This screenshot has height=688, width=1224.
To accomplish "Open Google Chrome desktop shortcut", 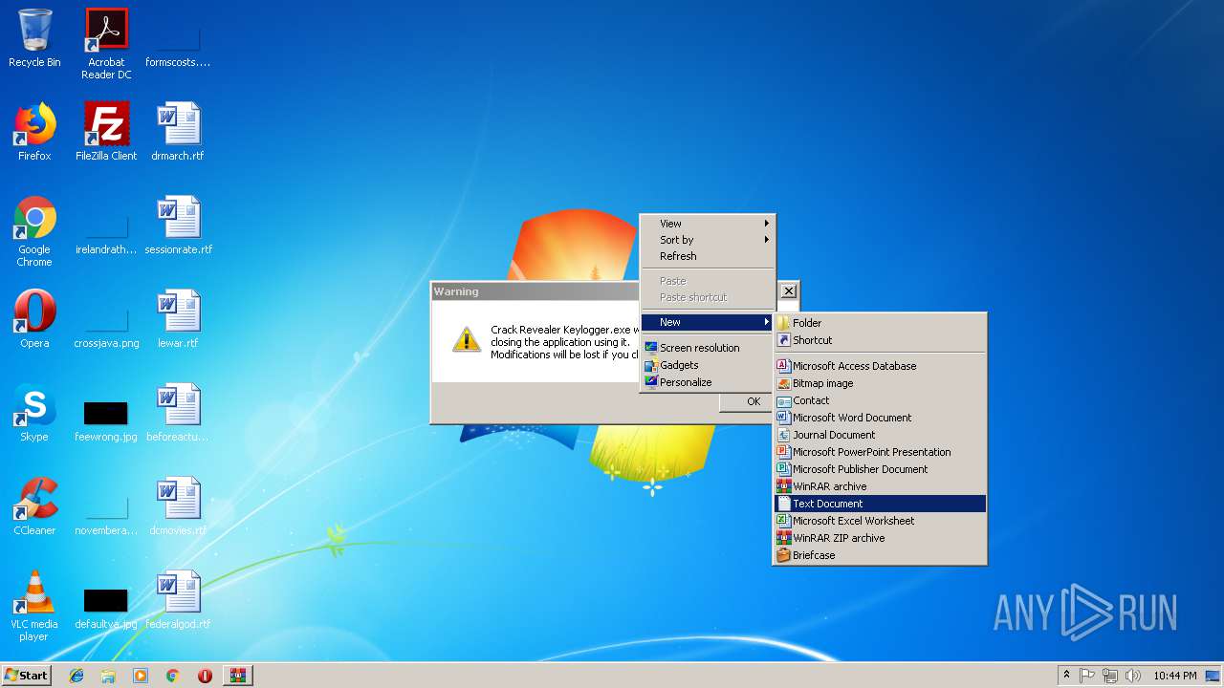I will coord(34,231).
